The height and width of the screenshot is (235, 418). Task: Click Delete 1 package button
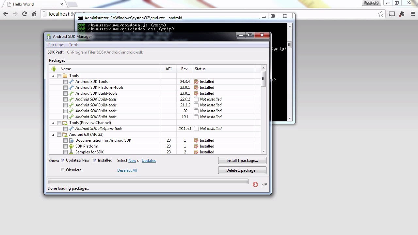point(242,170)
